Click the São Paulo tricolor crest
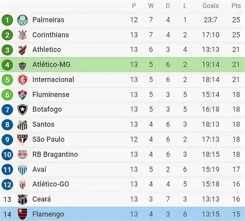The height and width of the screenshot is (221, 245). point(22,139)
